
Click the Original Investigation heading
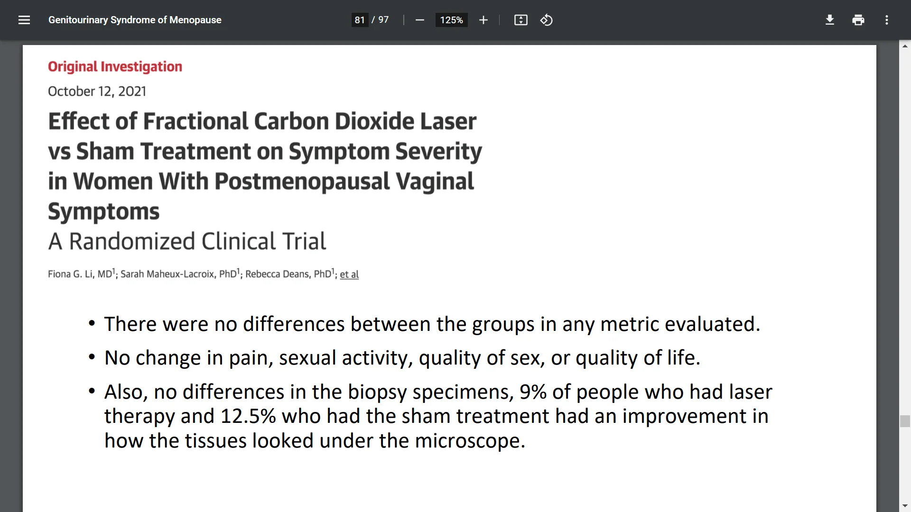(x=115, y=67)
